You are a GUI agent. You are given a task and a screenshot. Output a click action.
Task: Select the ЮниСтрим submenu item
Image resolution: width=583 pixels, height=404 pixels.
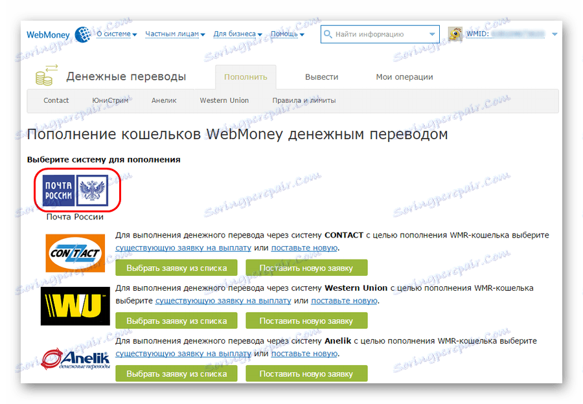[110, 100]
